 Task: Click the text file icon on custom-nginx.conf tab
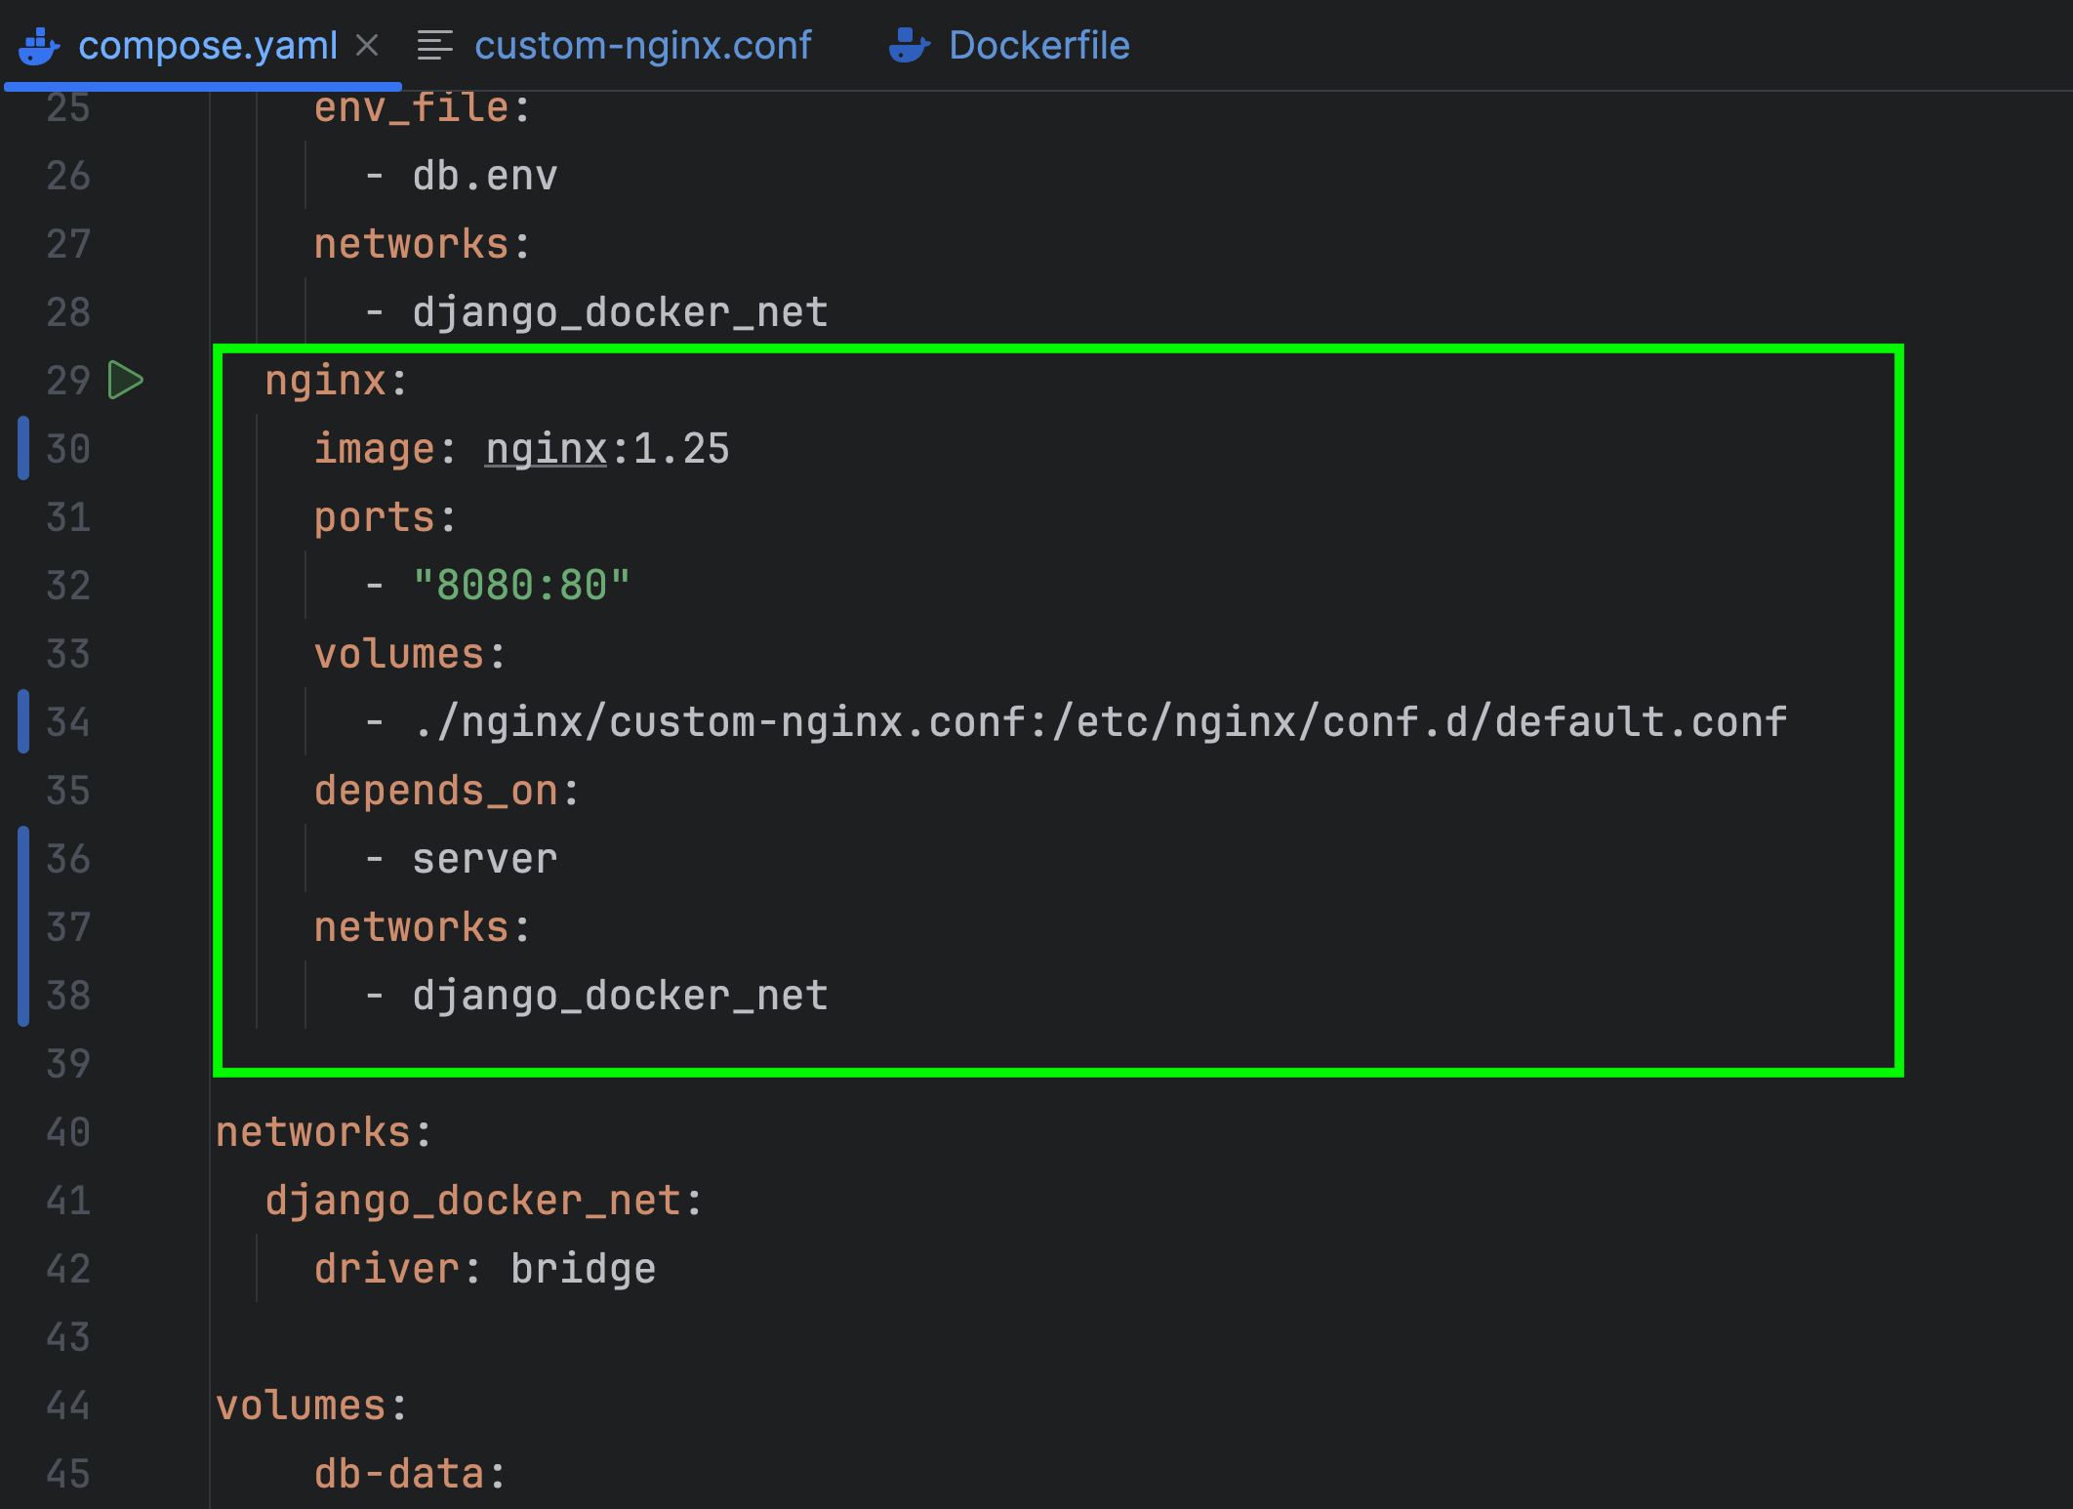434,46
